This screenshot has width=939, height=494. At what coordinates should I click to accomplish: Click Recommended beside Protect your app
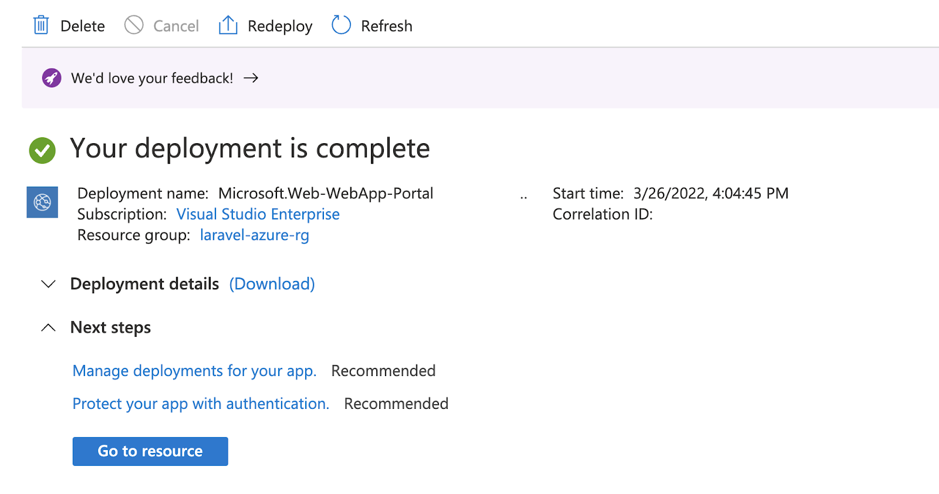tap(396, 404)
